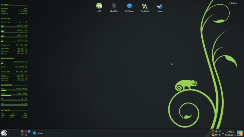
Task: Expand hidden system tray icons arrow
Action: 223,133
